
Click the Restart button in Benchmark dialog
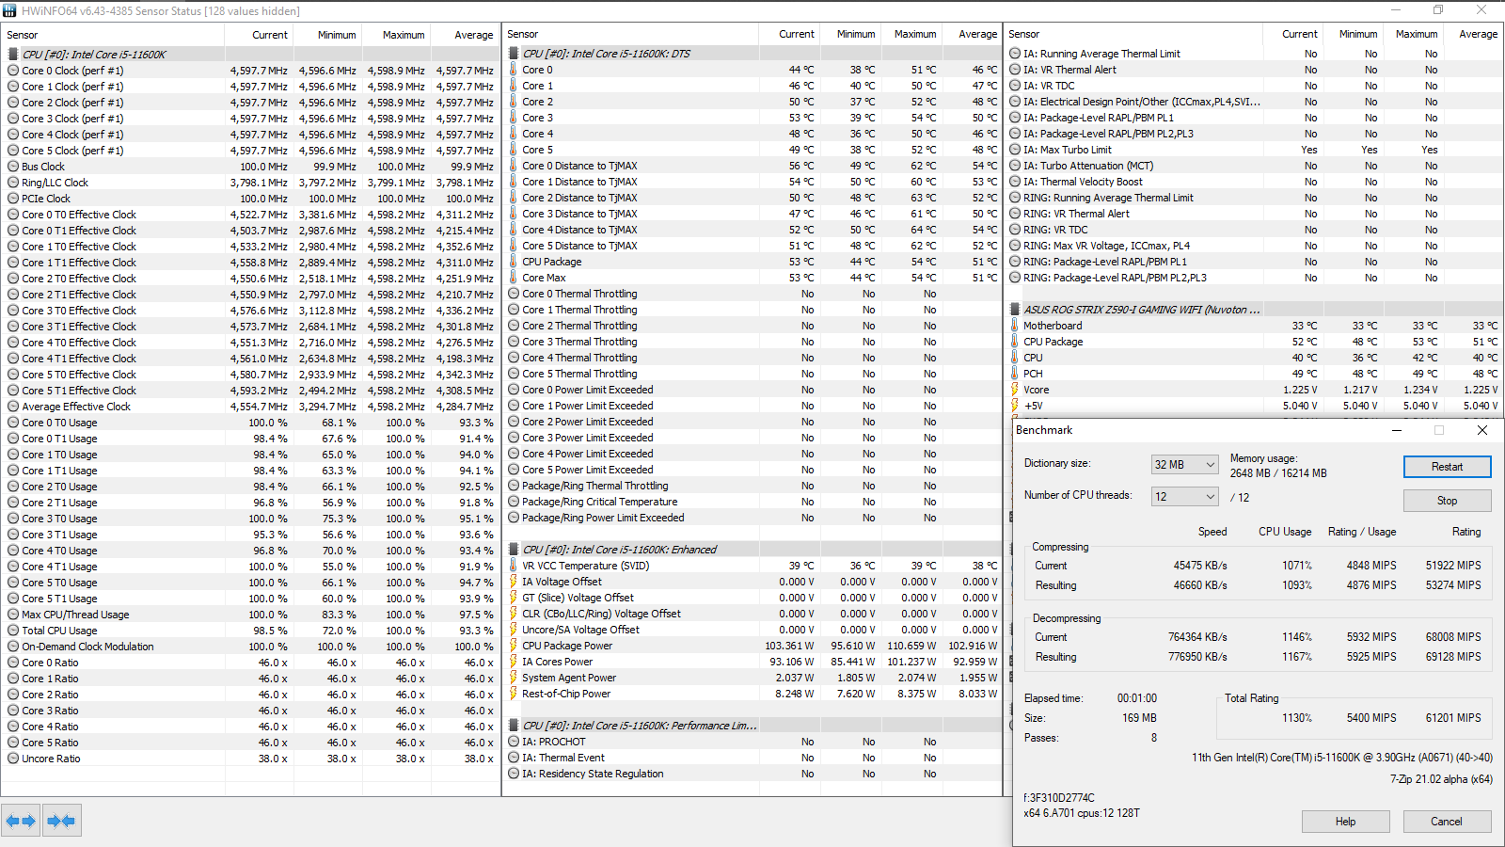[x=1447, y=467]
